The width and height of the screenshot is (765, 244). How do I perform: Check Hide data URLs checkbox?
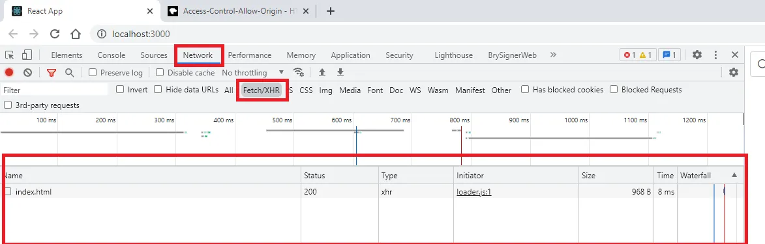(x=158, y=90)
